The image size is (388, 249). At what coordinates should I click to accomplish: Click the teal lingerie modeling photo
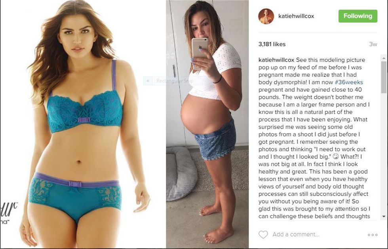click(83, 124)
